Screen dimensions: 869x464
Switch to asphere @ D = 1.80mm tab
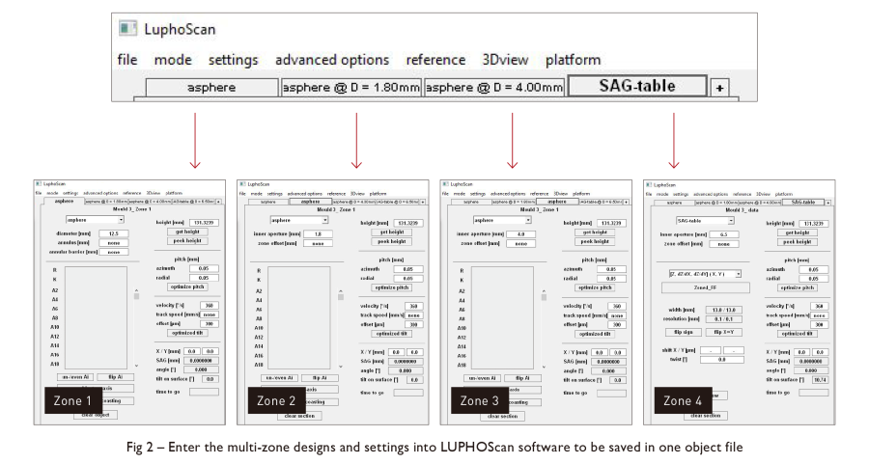click(x=351, y=88)
